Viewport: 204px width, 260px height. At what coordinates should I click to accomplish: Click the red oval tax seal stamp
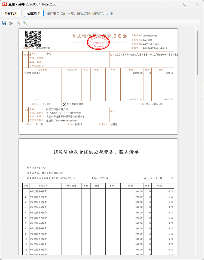pyautogui.click(x=99, y=42)
